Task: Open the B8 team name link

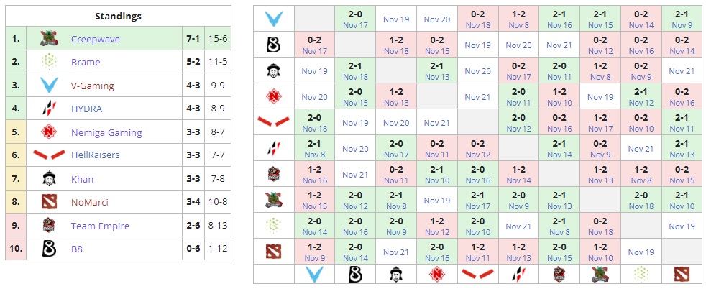Action: [x=77, y=249]
